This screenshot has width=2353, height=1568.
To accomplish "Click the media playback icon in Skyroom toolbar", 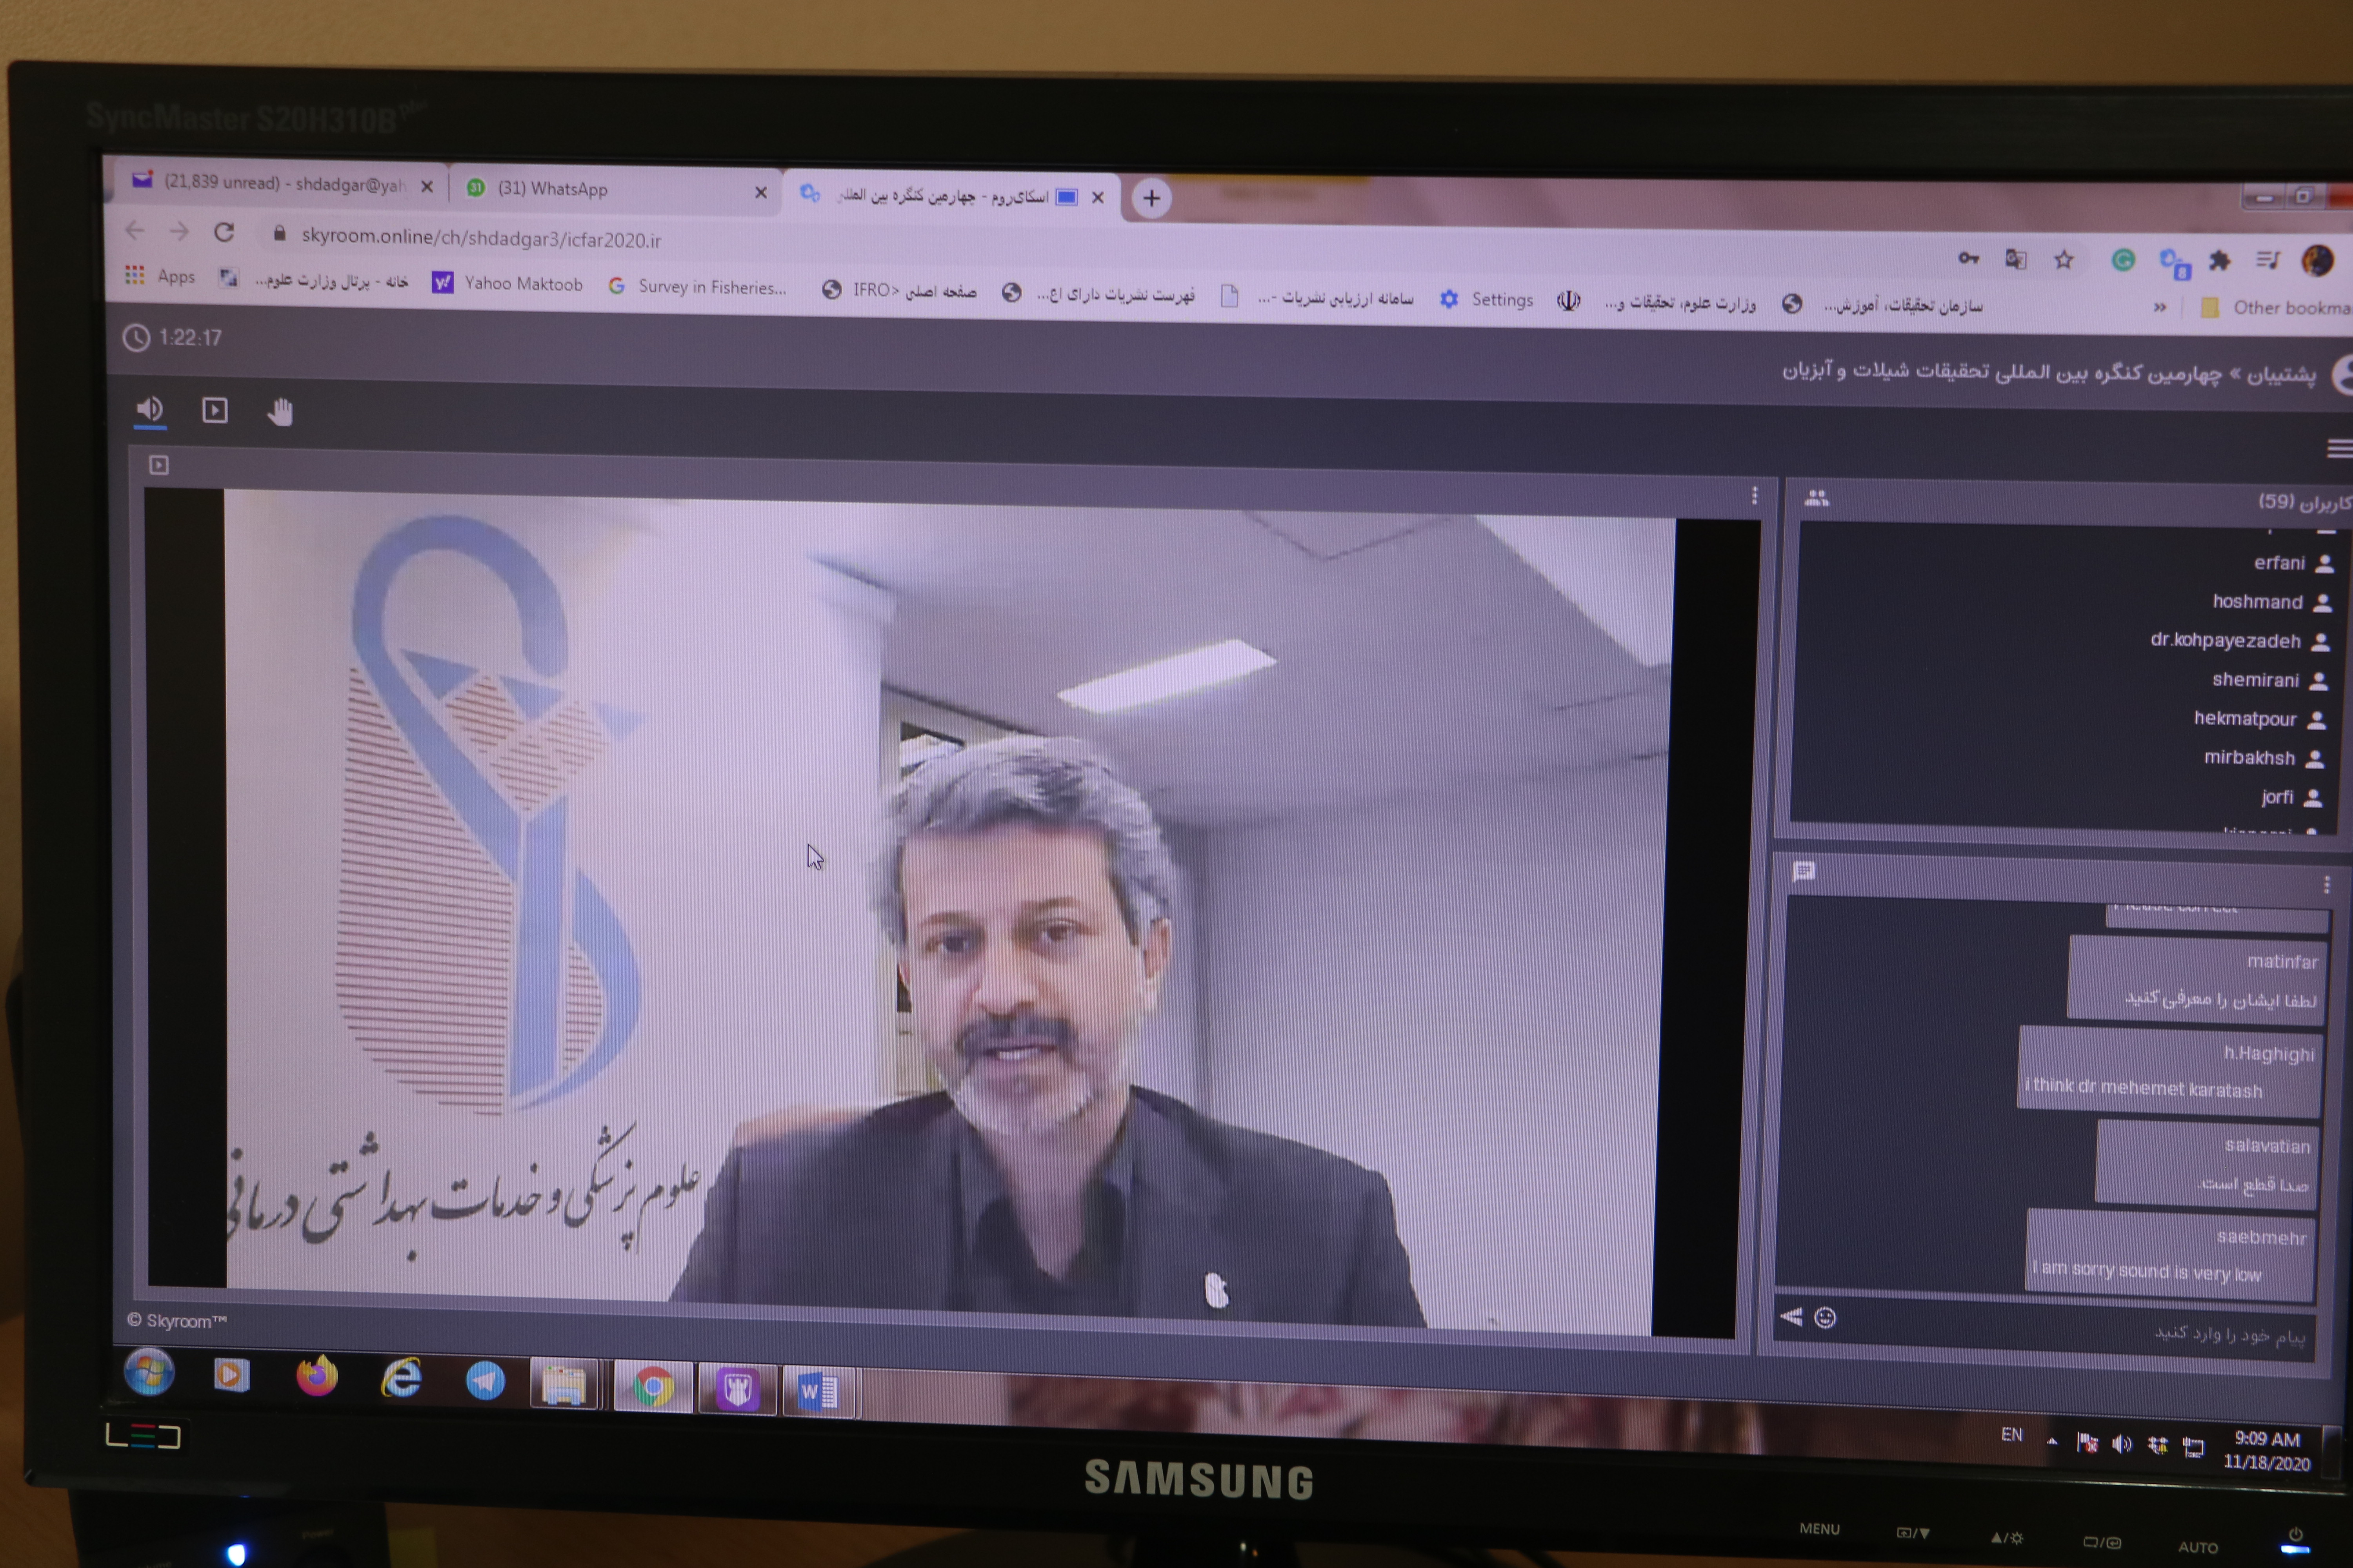I will pyautogui.click(x=215, y=411).
